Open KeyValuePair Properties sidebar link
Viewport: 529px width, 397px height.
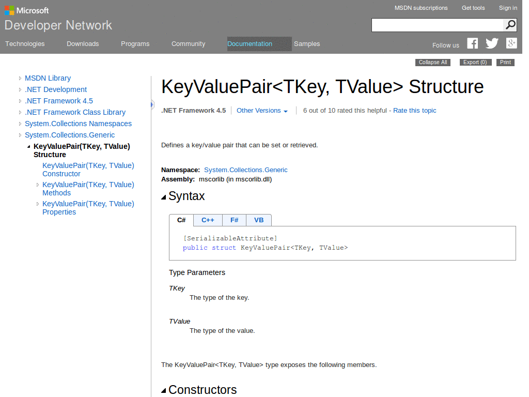88,208
